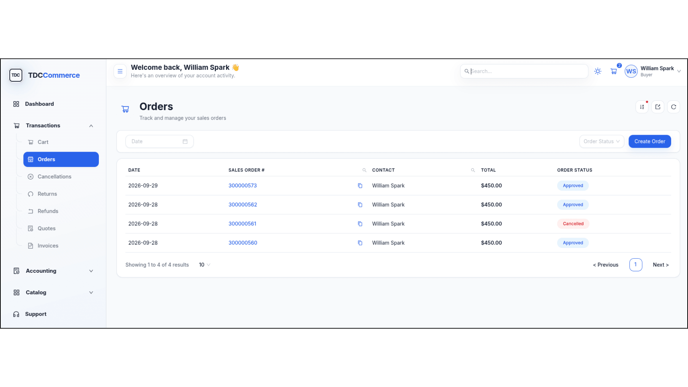Click the Cancelled status badge
The height and width of the screenshot is (387, 688).
click(573, 224)
